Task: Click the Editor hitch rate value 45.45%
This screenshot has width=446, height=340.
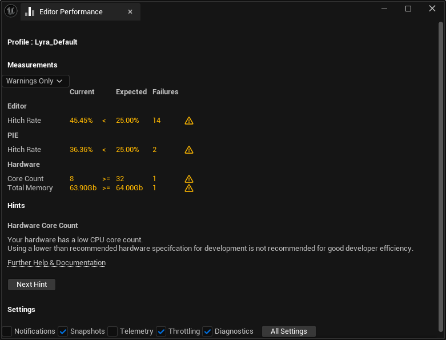Action: (x=81, y=121)
